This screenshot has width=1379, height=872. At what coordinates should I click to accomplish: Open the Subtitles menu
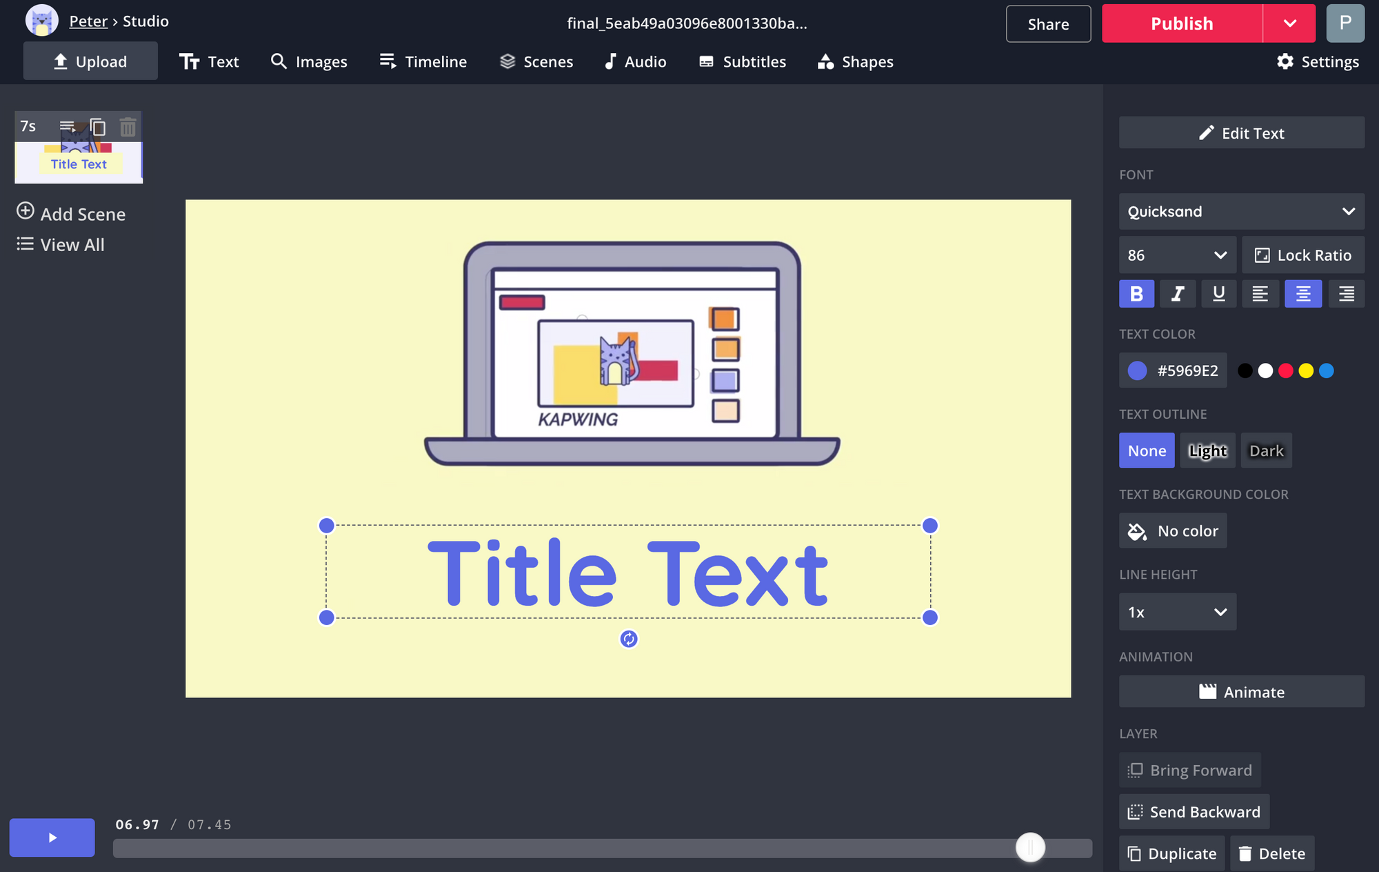[x=743, y=62]
